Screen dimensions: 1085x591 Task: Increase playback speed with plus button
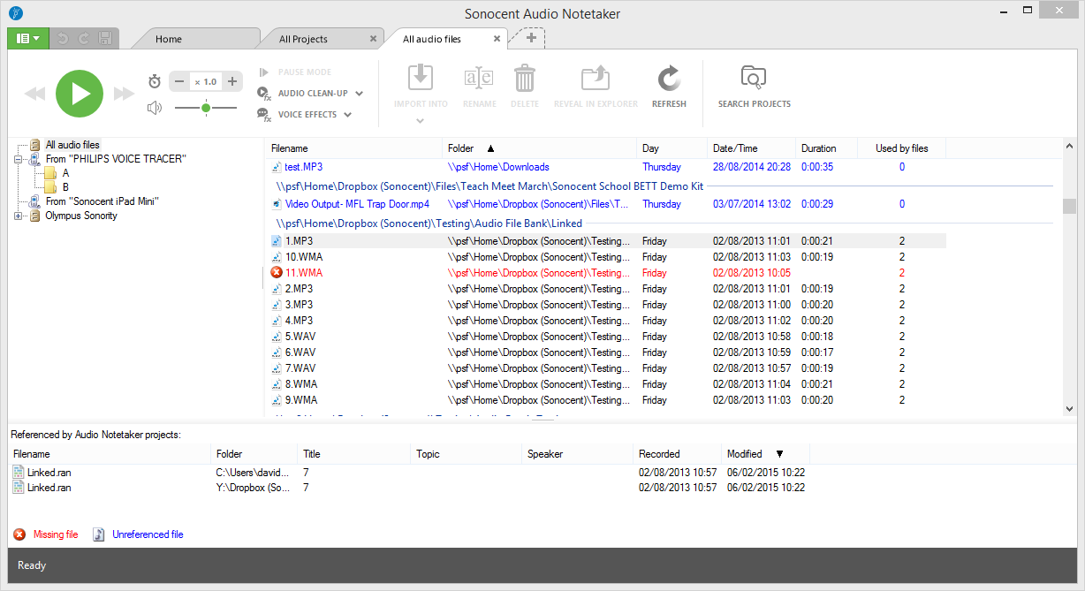(232, 81)
